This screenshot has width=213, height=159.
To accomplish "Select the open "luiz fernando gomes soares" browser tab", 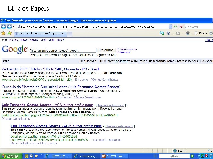I will (41, 34).
